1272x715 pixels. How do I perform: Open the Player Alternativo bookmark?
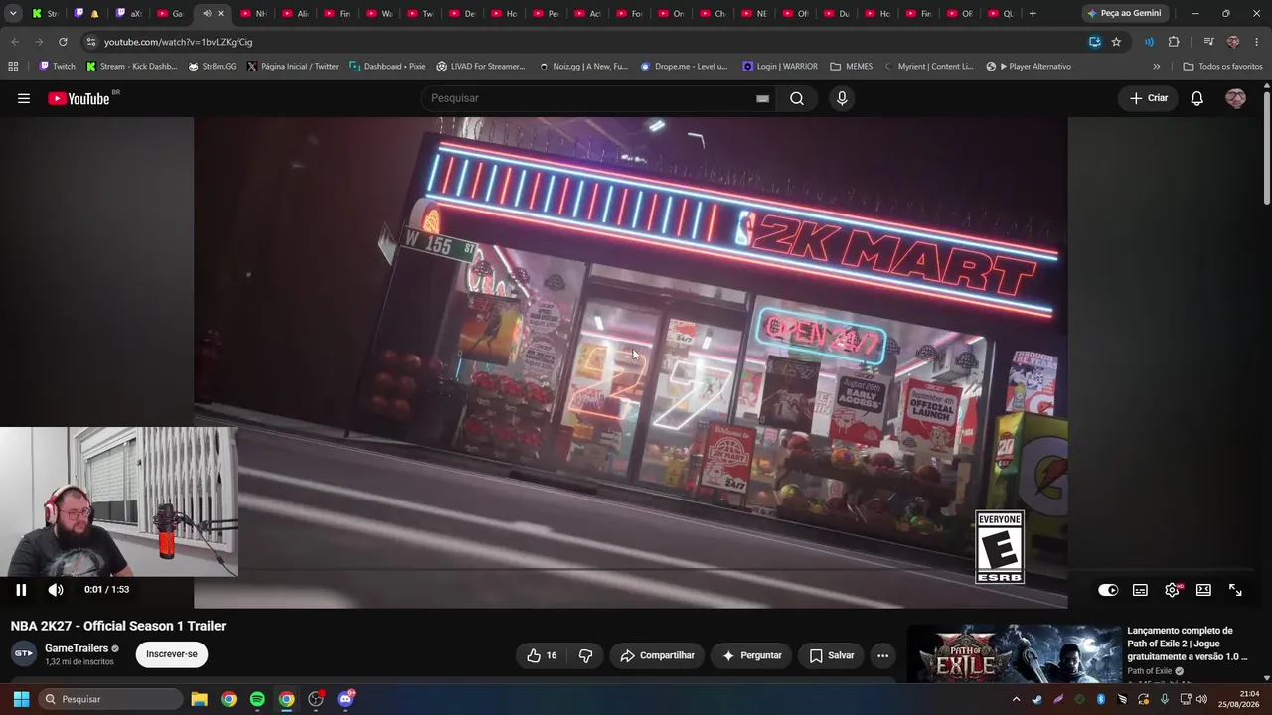point(1029,67)
